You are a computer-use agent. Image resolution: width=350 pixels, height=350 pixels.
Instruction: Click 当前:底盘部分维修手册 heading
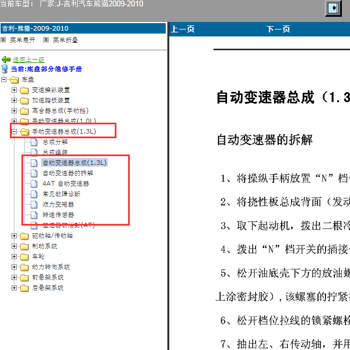point(46,69)
